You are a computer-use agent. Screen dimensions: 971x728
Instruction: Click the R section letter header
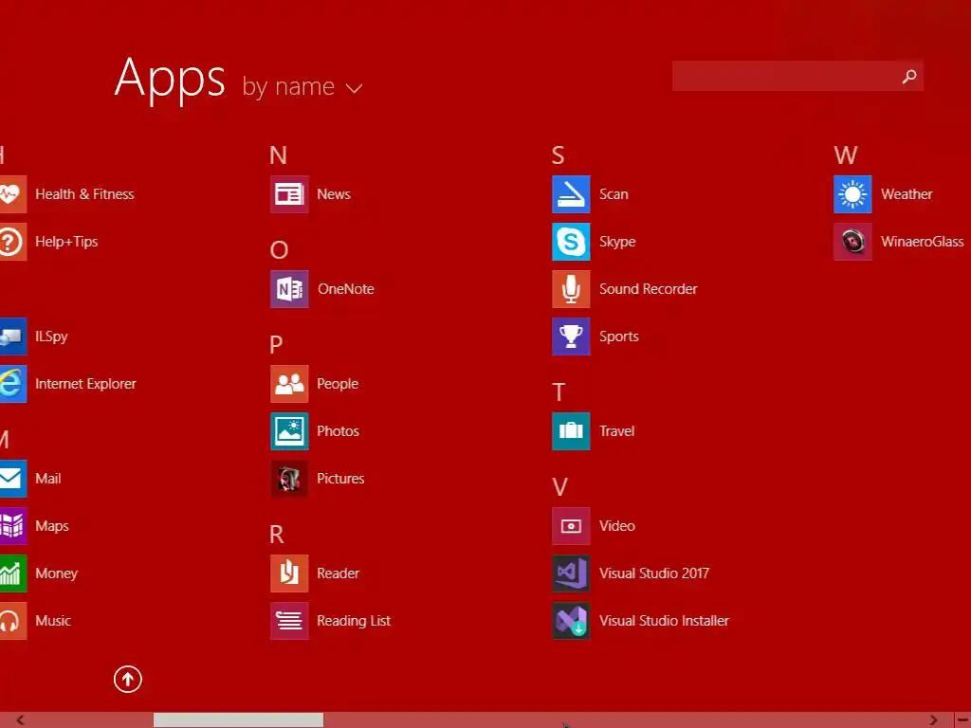tap(277, 534)
